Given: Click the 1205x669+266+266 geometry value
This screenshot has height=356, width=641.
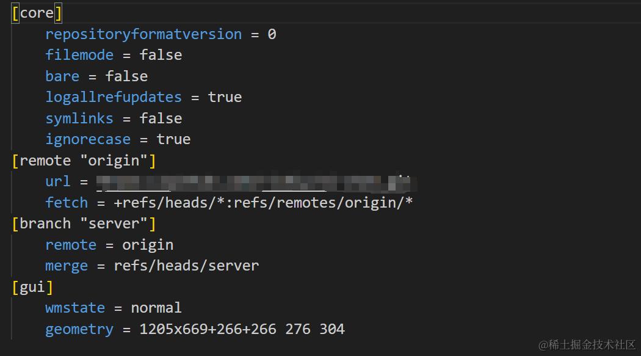Looking at the screenshot, I should tap(208, 329).
